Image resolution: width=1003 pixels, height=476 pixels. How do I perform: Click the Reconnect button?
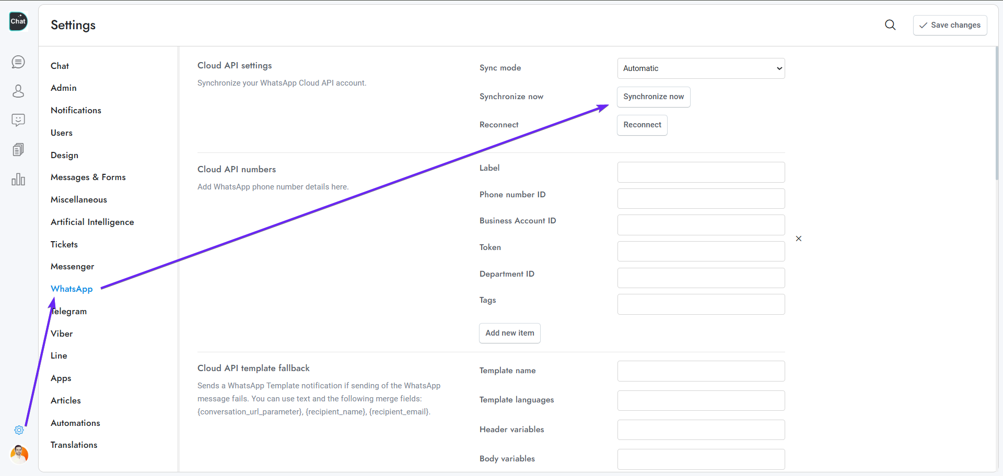(642, 125)
